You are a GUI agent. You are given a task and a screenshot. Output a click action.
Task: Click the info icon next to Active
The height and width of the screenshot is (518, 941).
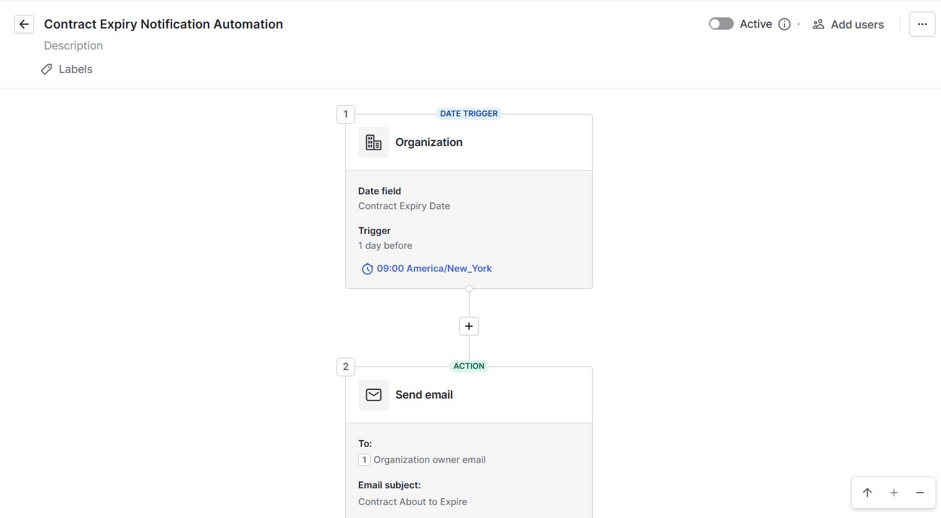[x=784, y=24]
